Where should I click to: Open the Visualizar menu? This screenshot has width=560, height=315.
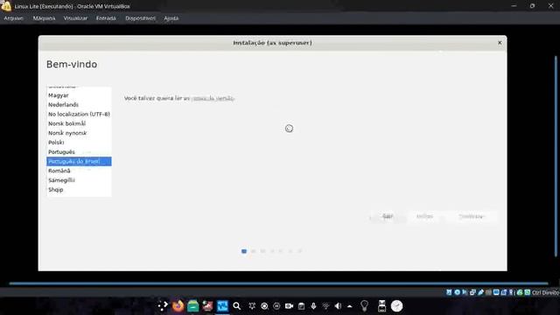pyautogui.click(x=75, y=18)
